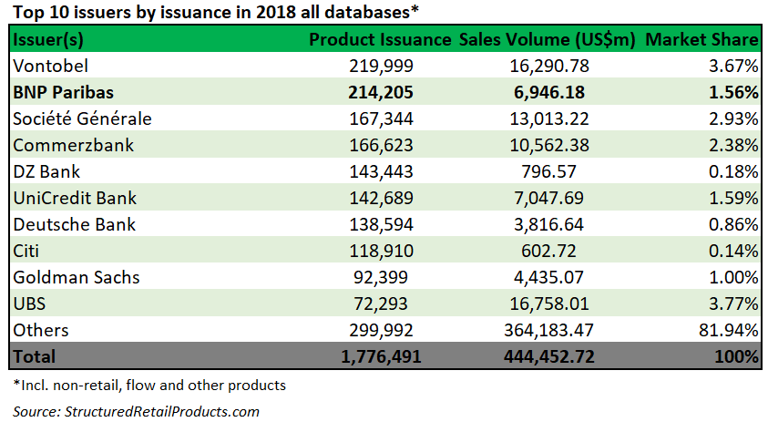Click Commerzbank sales volume 10,562.38
The height and width of the screenshot is (422, 768).
click(549, 146)
